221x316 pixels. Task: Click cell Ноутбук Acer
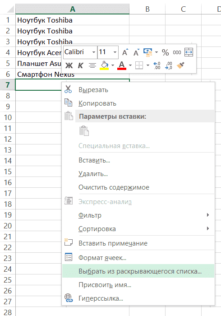coord(39,52)
